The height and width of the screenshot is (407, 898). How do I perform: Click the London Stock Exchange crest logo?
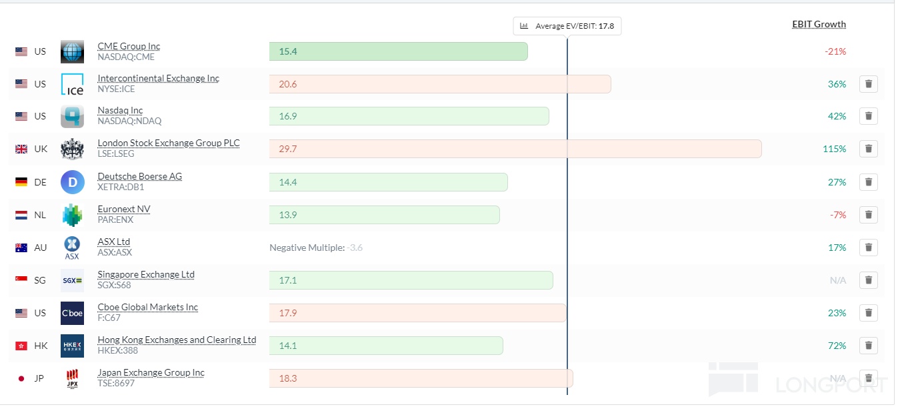[72, 149]
